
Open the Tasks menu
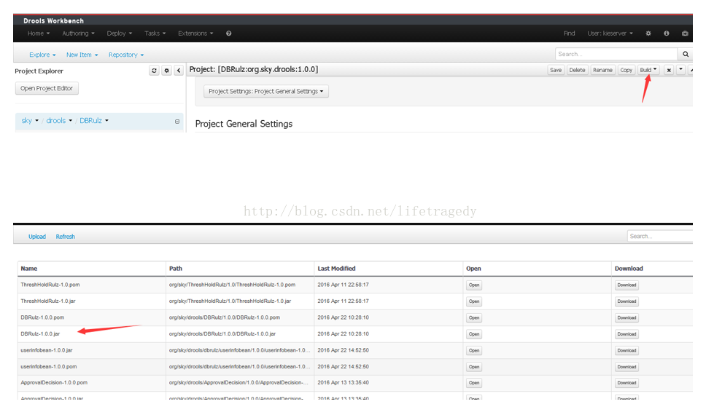click(155, 33)
